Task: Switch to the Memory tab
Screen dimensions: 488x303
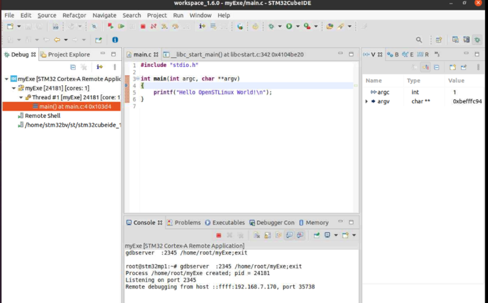Action: [x=314, y=223]
